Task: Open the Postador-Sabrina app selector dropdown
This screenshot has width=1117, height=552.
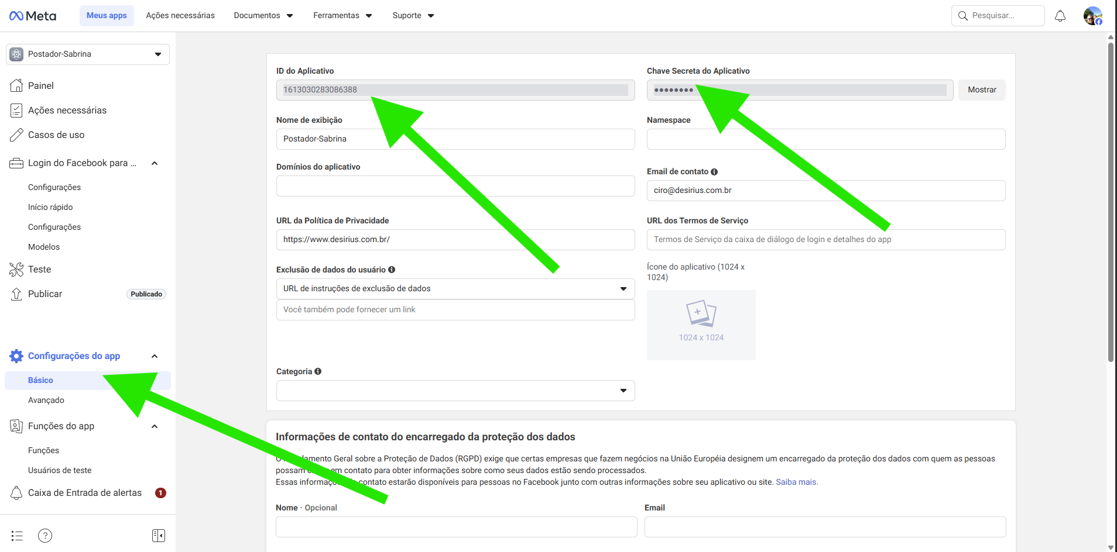Action: pyautogui.click(x=88, y=54)
